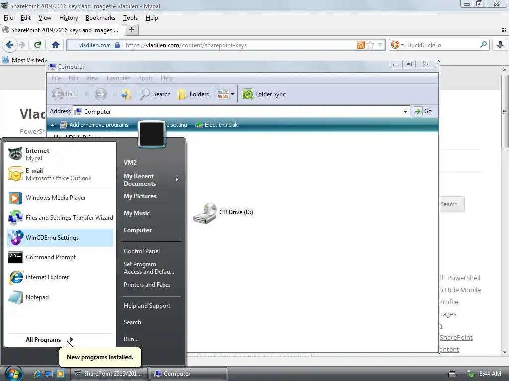
Task: Open Internet Explorer from Start menu
Action: pyautogui.click(x=60, y=277)
